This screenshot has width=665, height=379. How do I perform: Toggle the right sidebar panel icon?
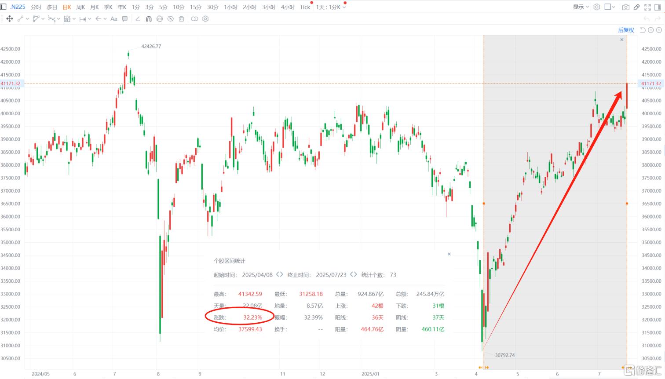(x=658, y=7)
